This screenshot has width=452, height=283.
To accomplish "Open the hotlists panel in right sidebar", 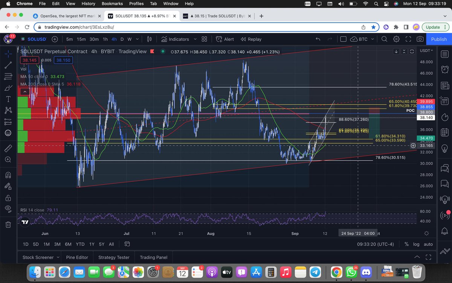I will 444,117.
